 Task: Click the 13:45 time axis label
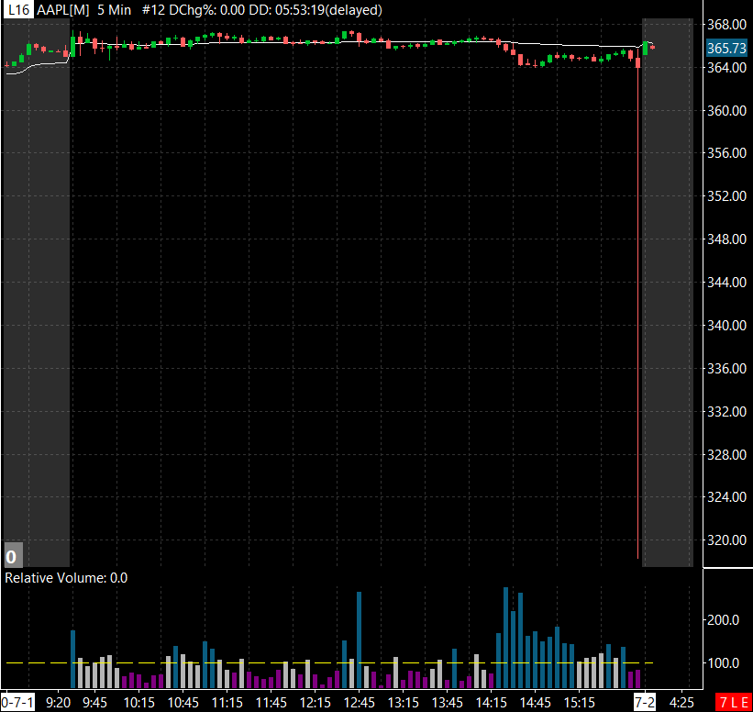coord(448,703)
